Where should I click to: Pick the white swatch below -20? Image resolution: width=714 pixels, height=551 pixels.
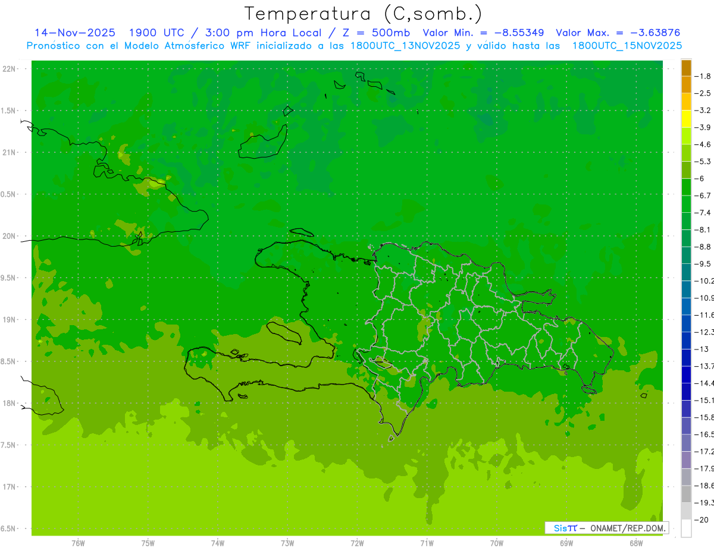point(686,528)
